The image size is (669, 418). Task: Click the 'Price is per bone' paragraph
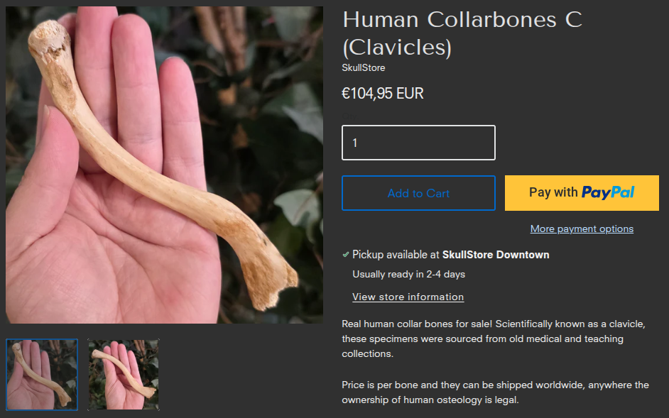tap(495, 392)
